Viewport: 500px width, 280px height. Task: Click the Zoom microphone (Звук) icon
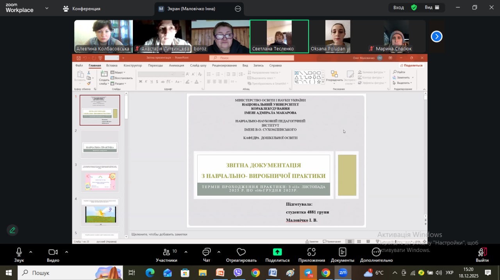[19, 252]
